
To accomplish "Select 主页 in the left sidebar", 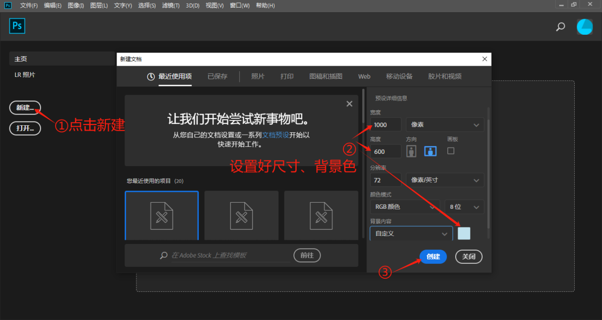I will point(62,59).
